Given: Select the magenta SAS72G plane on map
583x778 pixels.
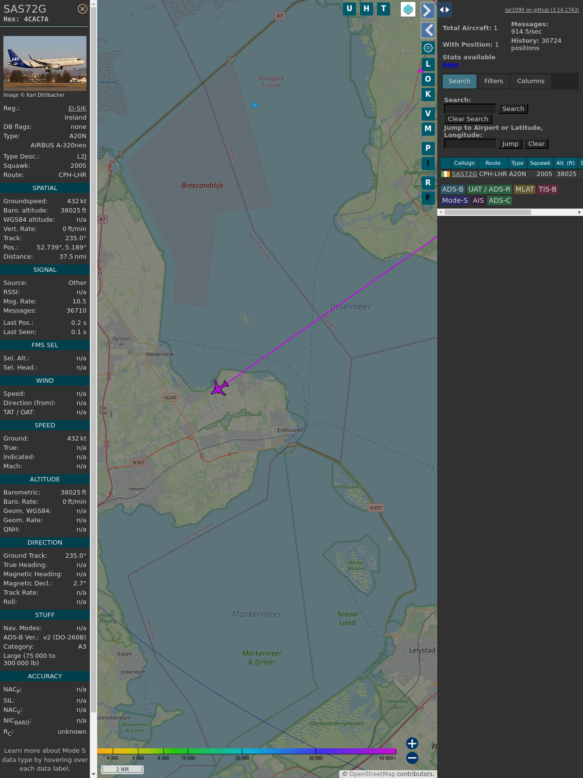Looking at the screenshot, I should (x=220, y=388).
